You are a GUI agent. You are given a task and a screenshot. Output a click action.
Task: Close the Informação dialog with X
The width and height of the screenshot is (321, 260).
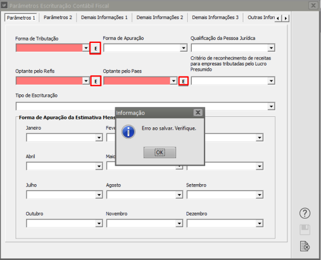(x=198, y=112)
